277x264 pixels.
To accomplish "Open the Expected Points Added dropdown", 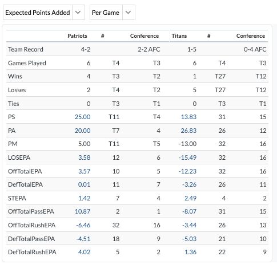I will click(x=44, y=13).
